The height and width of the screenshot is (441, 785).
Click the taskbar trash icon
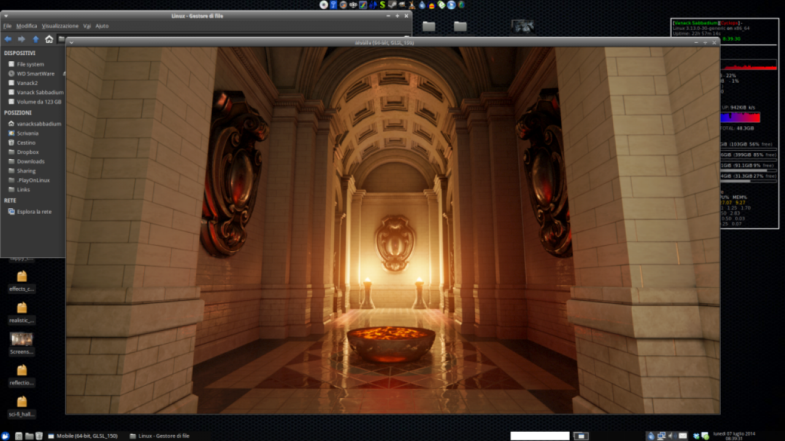[39, 436]
